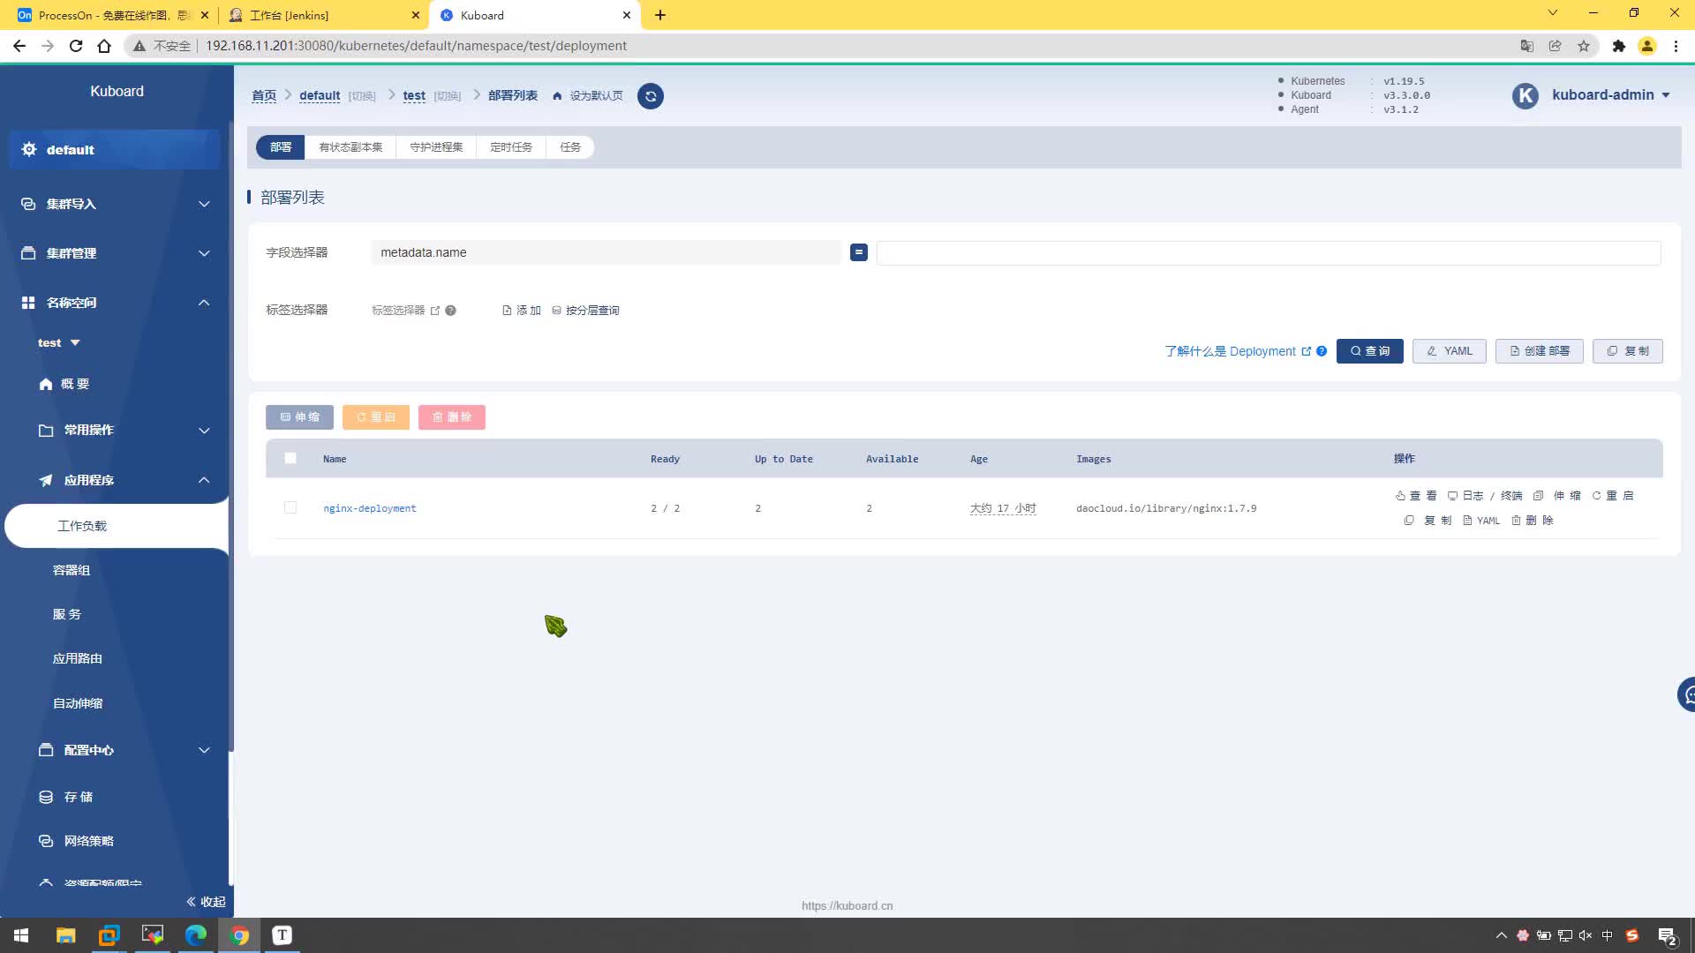
Task: Click the default breadcrumb link
Action: click(x=320, y=95)
